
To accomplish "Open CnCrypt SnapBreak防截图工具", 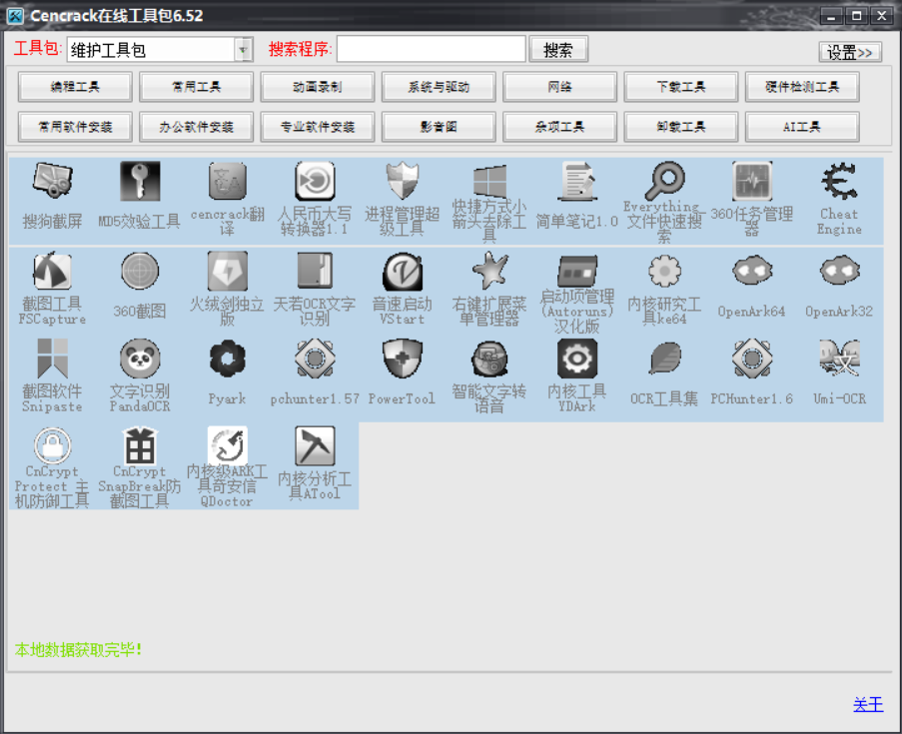I will 140,466.
